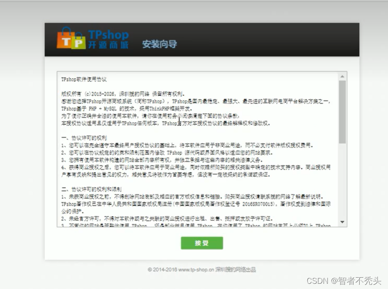Click the green "接受" accept button
Image resolution: width=388 pixels, height=289 pixels.
(203, 243)
